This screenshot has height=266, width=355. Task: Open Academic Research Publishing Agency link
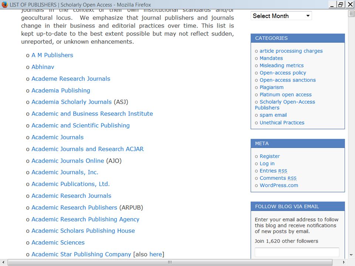pyautogui.click(x=85, y=219)
